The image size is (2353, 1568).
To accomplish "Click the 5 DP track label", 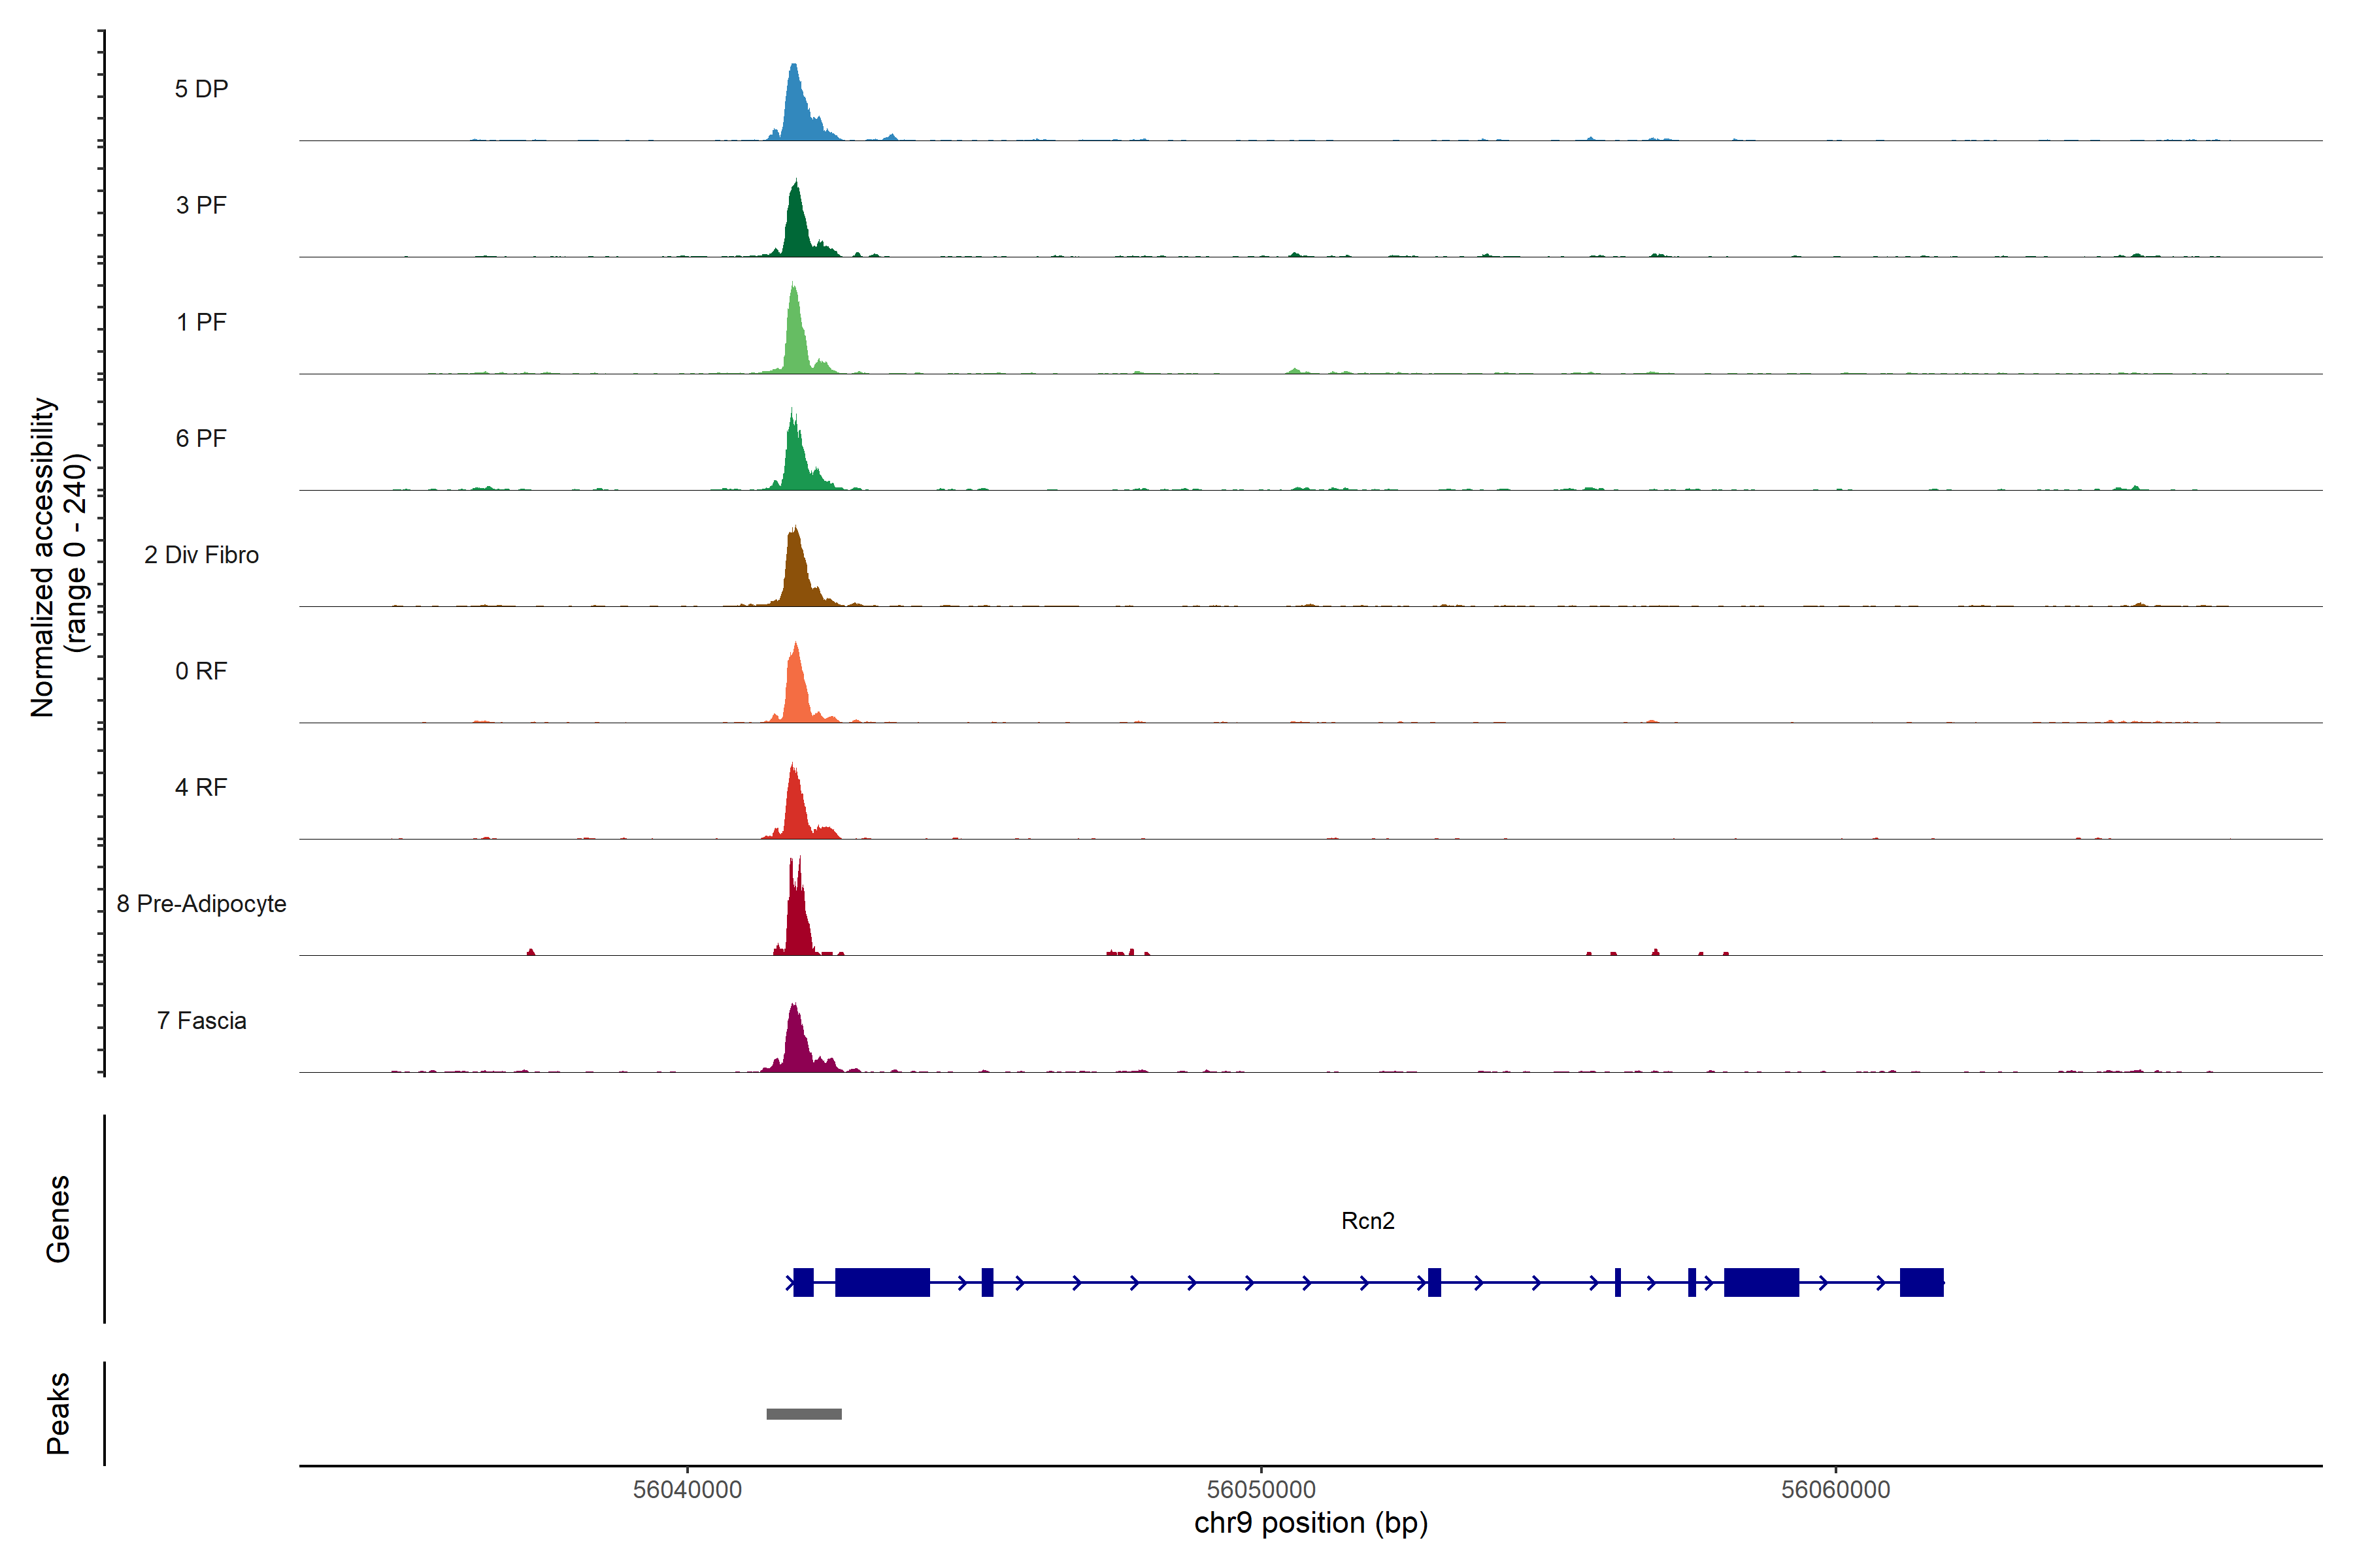I will [201, 89].
